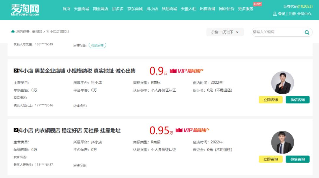Remove the 价格 3万以下 filter tag
Viewport: 319px width, 178px height.
237,32
